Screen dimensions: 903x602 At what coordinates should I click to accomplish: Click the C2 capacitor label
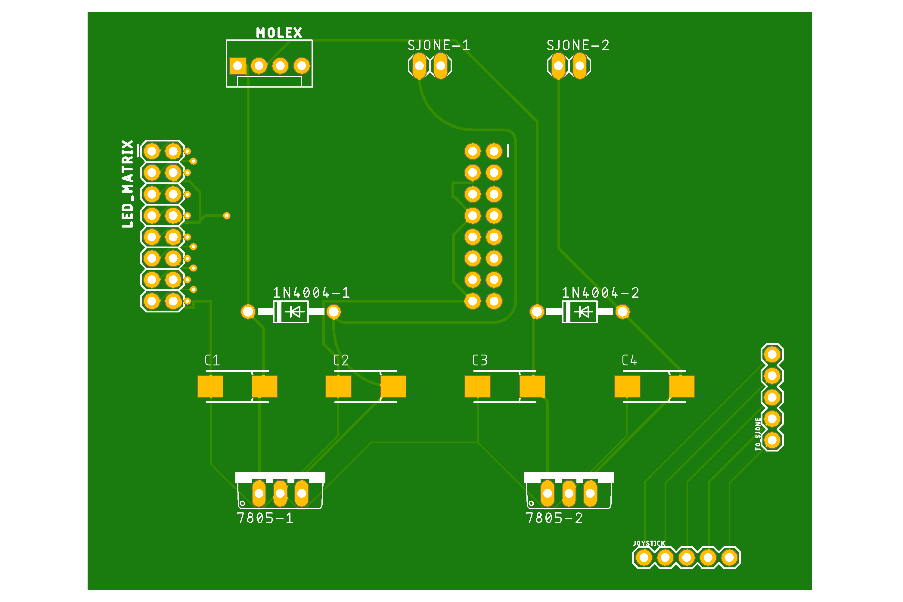341,360
